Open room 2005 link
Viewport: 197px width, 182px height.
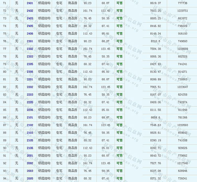[30, 178]
